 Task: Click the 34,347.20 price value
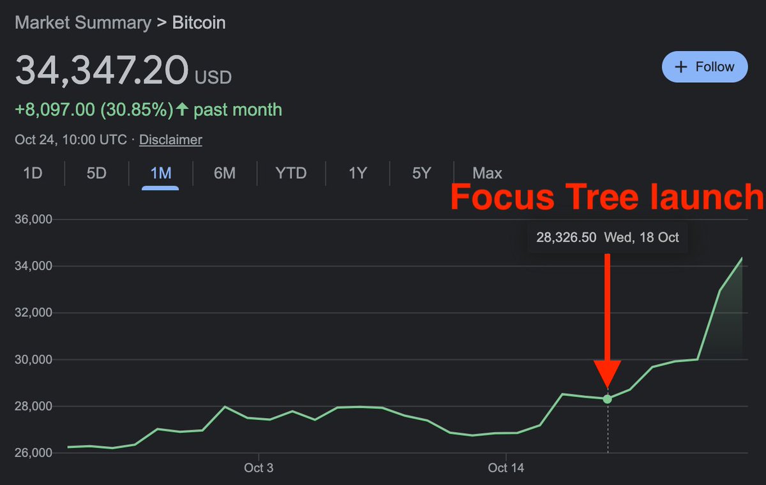(101, 71)
